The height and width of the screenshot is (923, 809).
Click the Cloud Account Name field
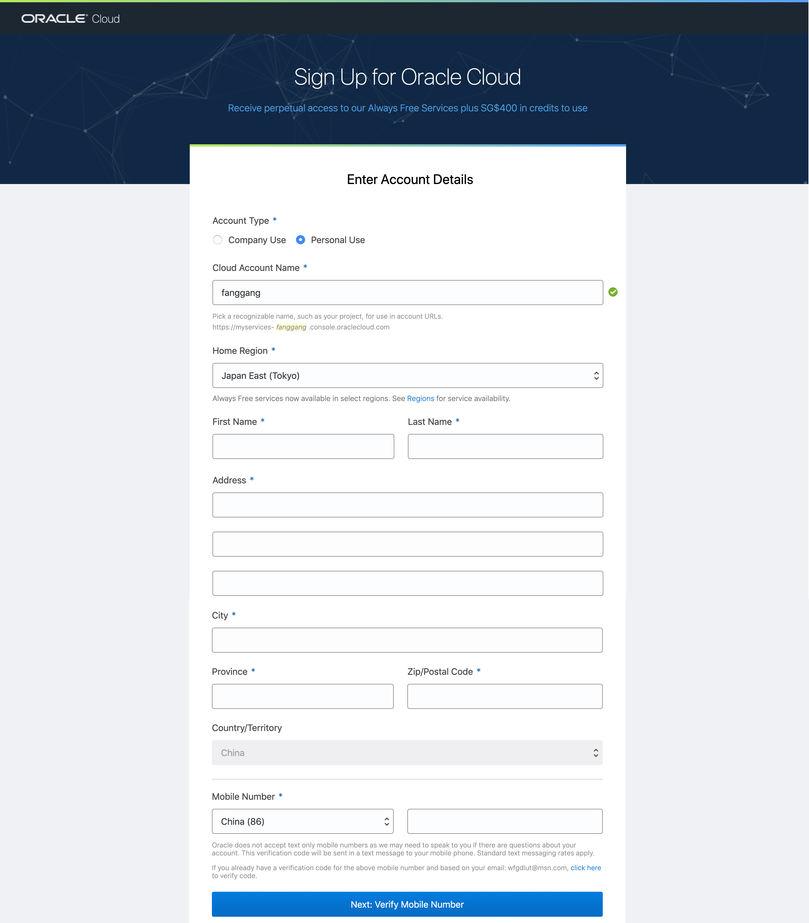(x=408, y=293)
